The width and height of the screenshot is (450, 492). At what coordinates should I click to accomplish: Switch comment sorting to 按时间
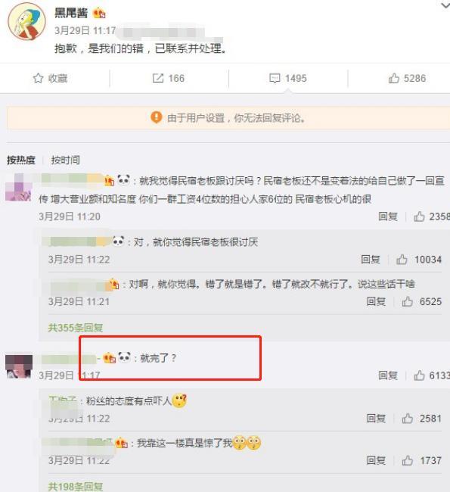[x=66, y=160]
